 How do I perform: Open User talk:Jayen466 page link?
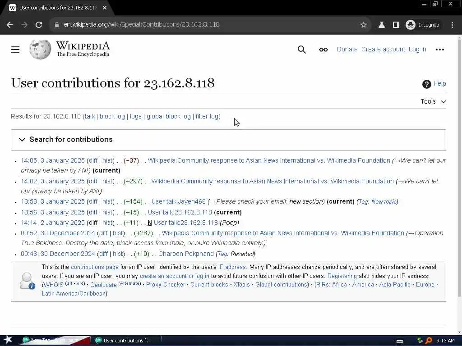coord(178,201)
